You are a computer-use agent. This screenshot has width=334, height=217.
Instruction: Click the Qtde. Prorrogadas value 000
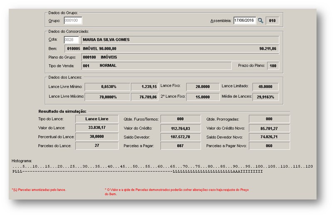click(x=269, y=119)
